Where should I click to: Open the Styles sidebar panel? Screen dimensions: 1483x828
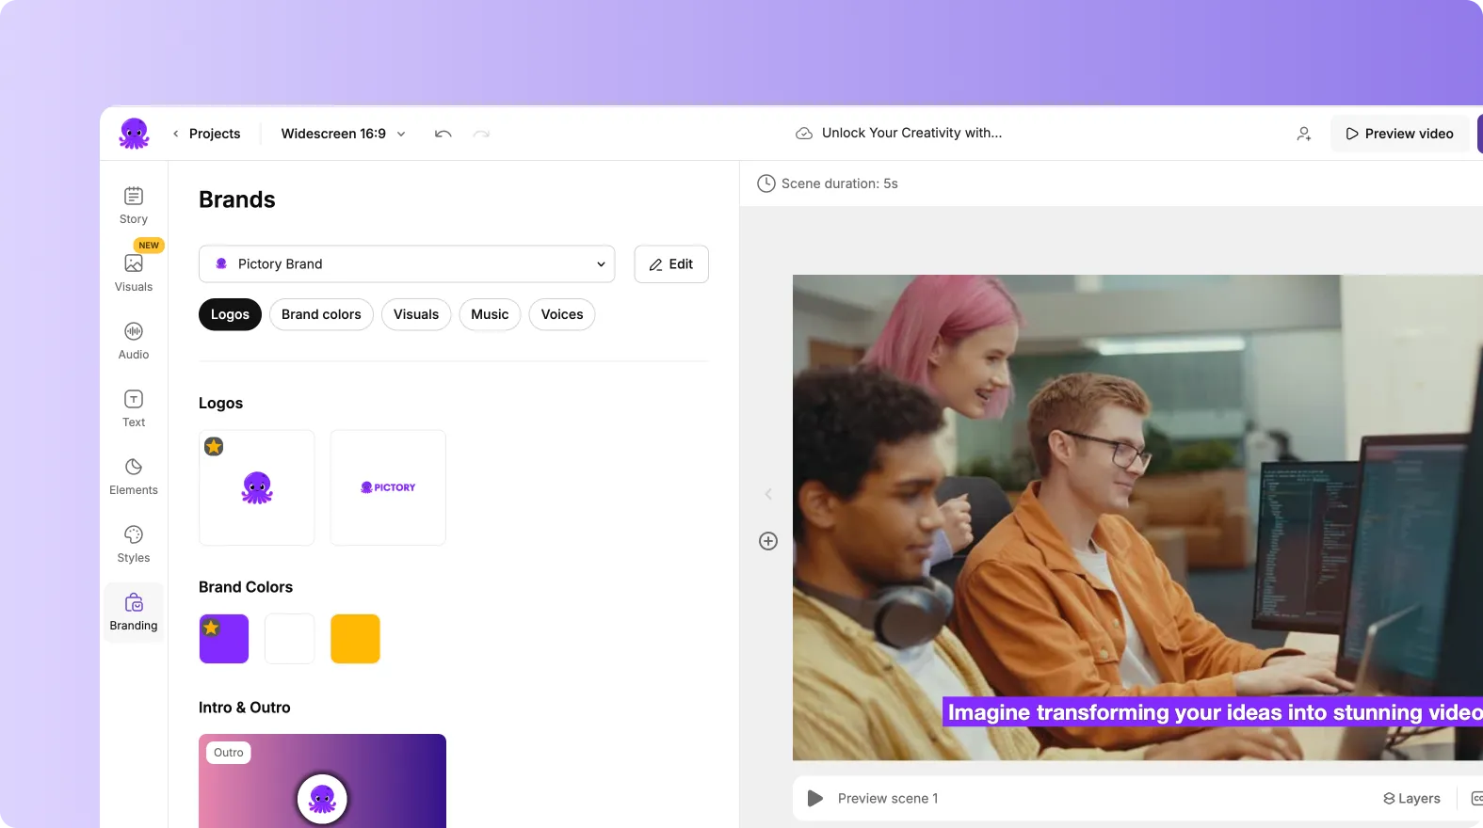(x=134, y=544)
